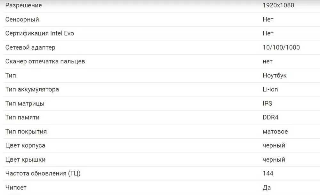Select the DDR4 memory value
320x195 pixels.
point(270,118)
